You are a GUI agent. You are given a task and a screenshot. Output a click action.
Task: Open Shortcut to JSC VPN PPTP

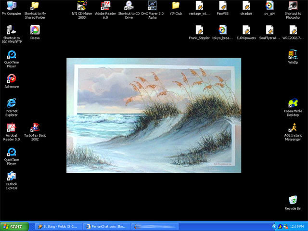pyautogui.click(x=12, y=34)
